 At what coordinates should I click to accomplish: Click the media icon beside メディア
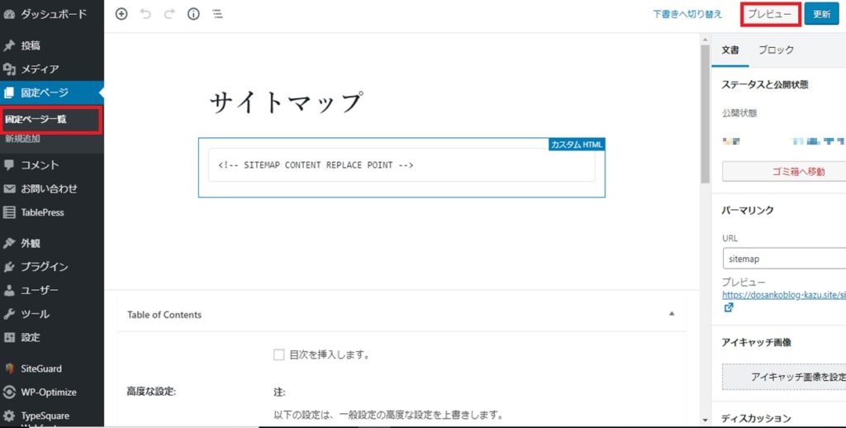[x=8, y=69]
